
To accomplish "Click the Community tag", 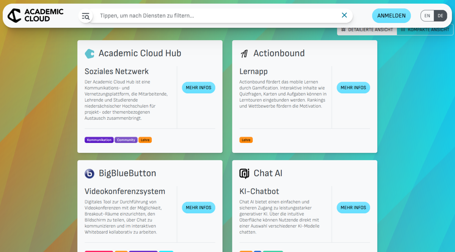I will (126, 140).
